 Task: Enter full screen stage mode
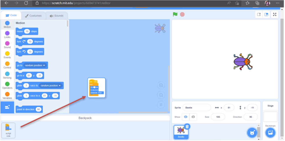pos(275,14)
